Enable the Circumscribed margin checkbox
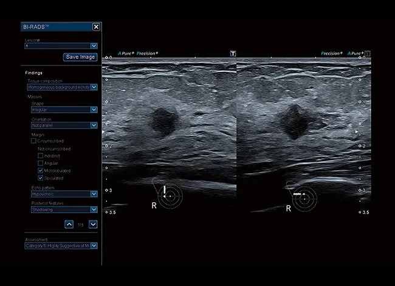The image size is (395, 286). pyautogui.click(x=34, y=141)
